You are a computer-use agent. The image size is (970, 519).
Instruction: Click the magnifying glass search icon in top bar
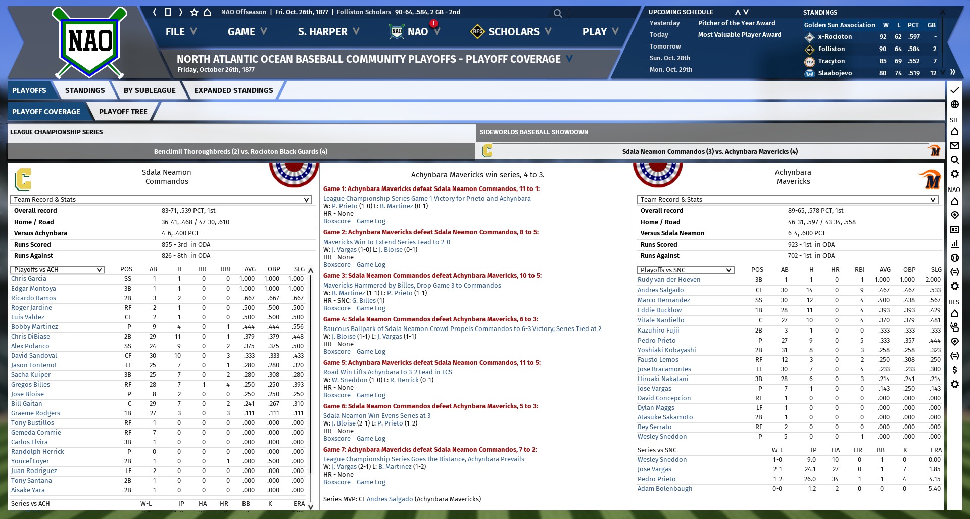[x=557, y=13]
